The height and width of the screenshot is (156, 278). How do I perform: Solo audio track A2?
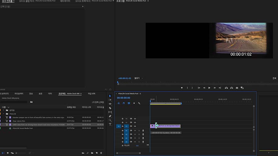click(x=139, y=134)
